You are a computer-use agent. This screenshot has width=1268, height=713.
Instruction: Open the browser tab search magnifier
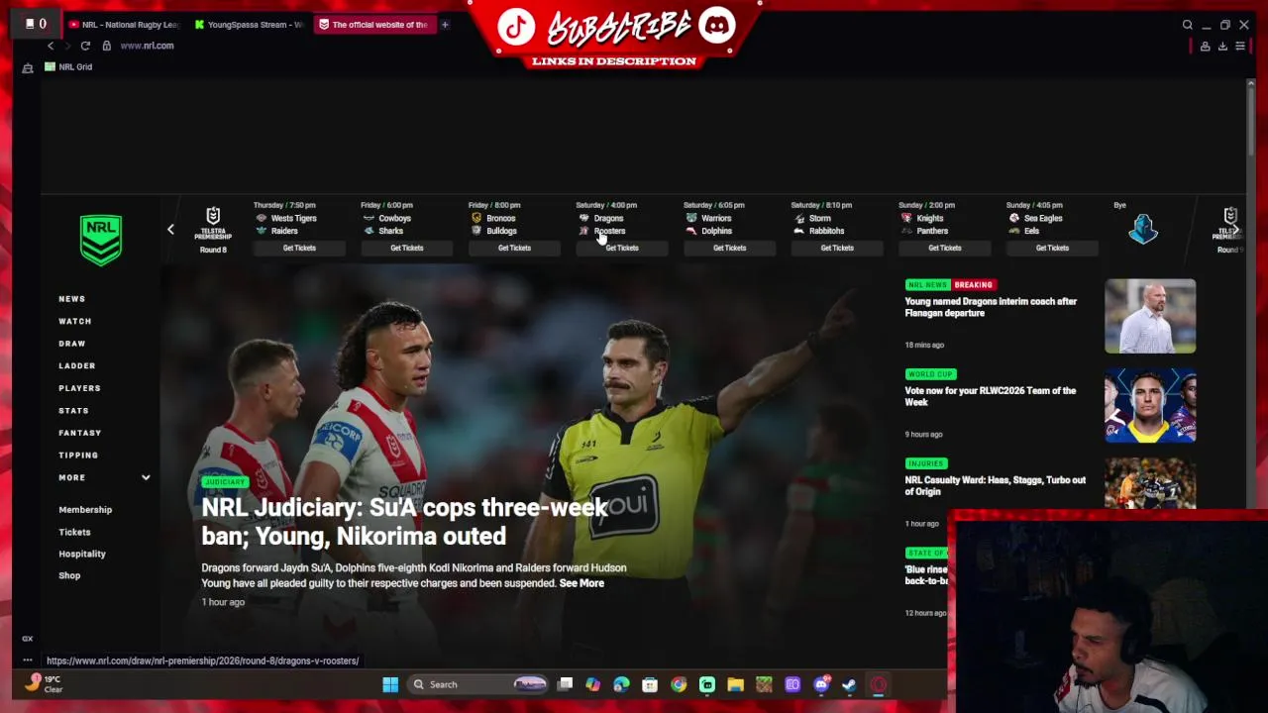click(x=1188, y=25)
